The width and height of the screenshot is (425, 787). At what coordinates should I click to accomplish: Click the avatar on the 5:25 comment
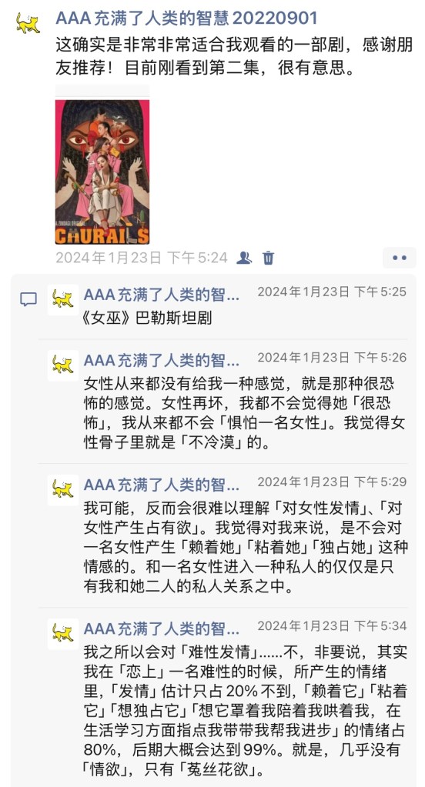coord(63,299)
